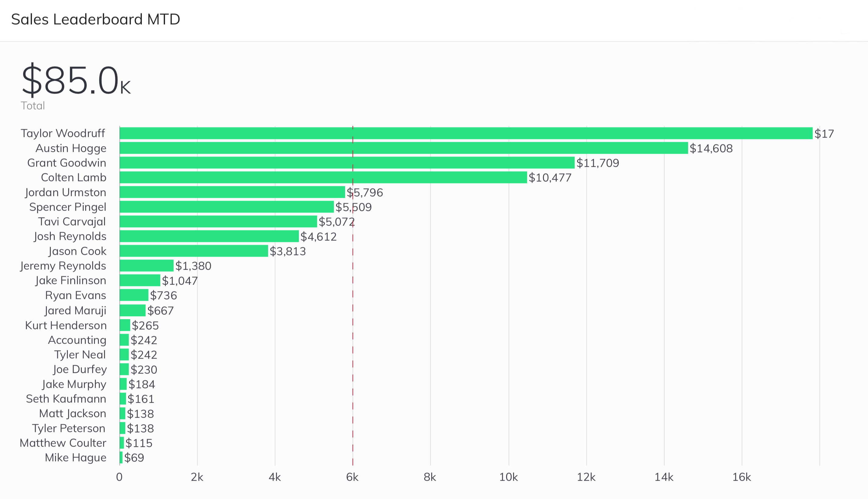Select Josh Reynolds' $4,612 bar
The width and height of the screenshot is (868, 499).
pos(209,237)
